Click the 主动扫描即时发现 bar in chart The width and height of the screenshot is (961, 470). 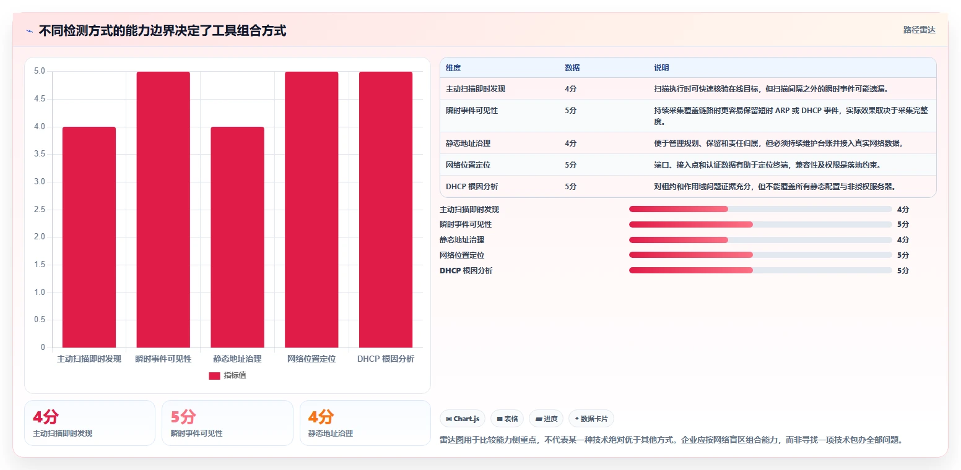pyautogui.click(x=89, y=237)
